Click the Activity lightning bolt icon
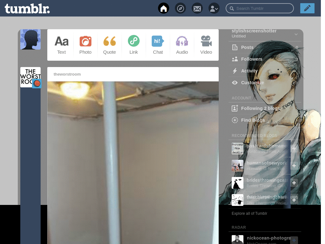Screen dimensions: 325x244 235,71
